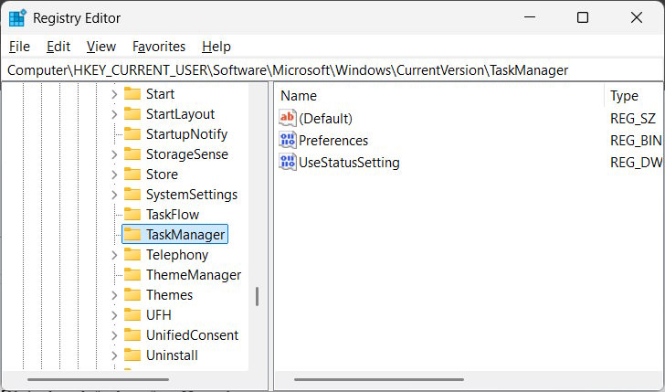The width and height of the screenshot is (665, 392).
Task: Click the Uninstall folder icon
Action: click(x=132, y=355)
